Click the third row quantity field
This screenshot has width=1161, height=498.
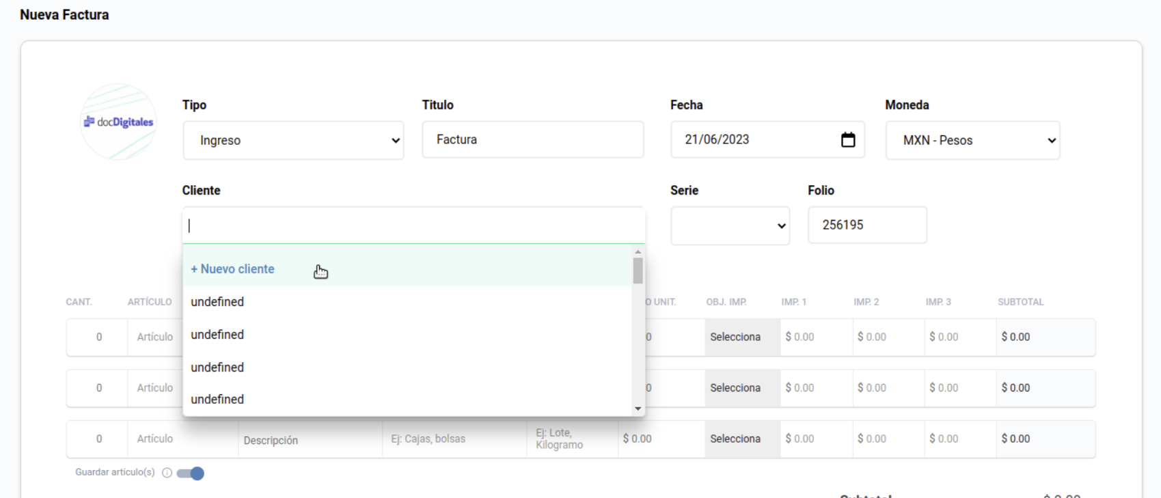(98, 439)
